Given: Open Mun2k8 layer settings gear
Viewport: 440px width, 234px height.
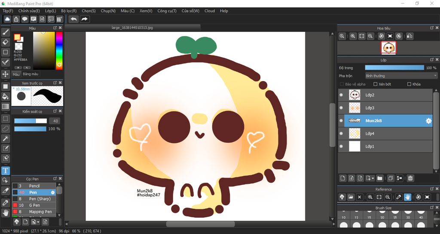Looking at the screenshot, I should [428, 121].
